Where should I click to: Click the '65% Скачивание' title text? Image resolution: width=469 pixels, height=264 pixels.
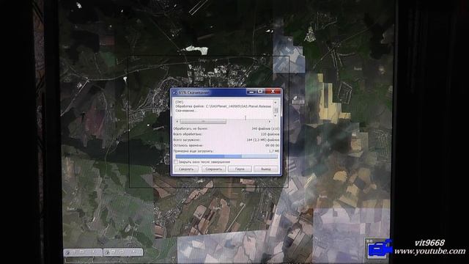pyautogui.click(x=194, y=92)
